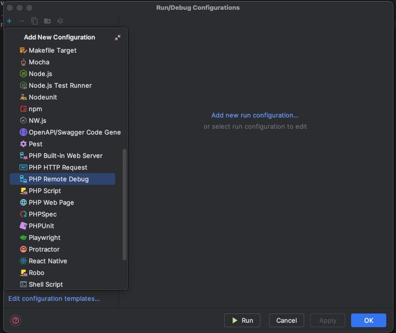Confirm with the OK button
This screenshot has width=396, height=333.
pos(369,320)
